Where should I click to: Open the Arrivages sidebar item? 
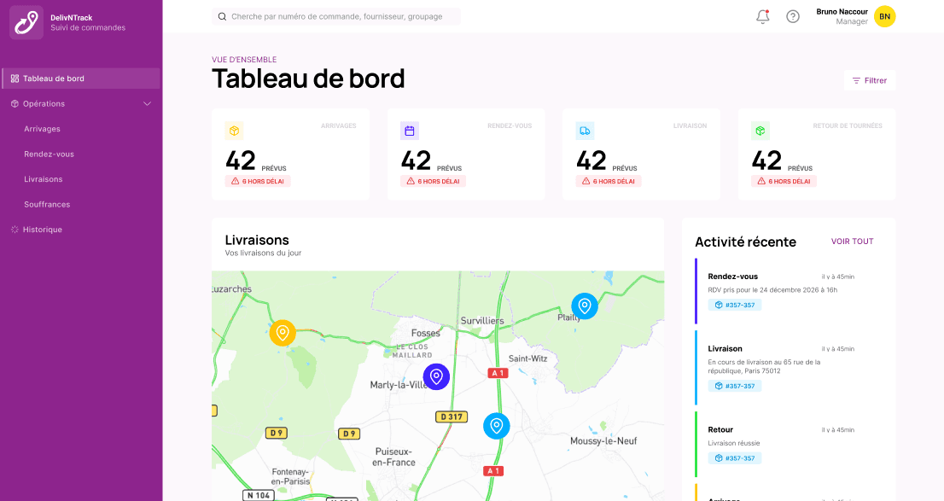tap(42, 129)
